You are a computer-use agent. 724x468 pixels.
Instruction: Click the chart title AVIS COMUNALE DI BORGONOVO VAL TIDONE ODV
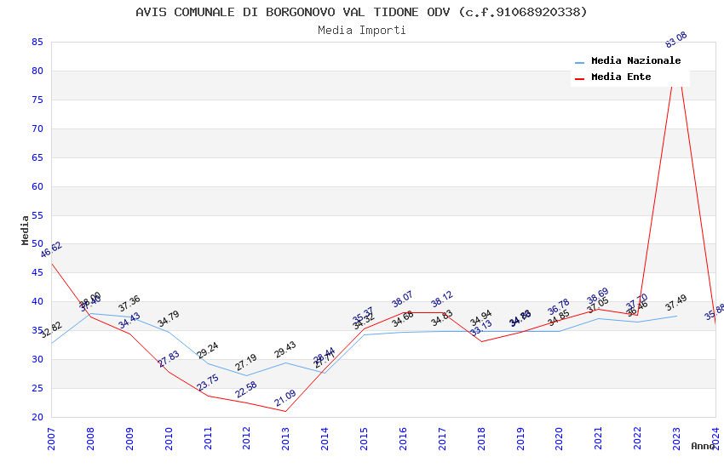(x=361, y=12)
